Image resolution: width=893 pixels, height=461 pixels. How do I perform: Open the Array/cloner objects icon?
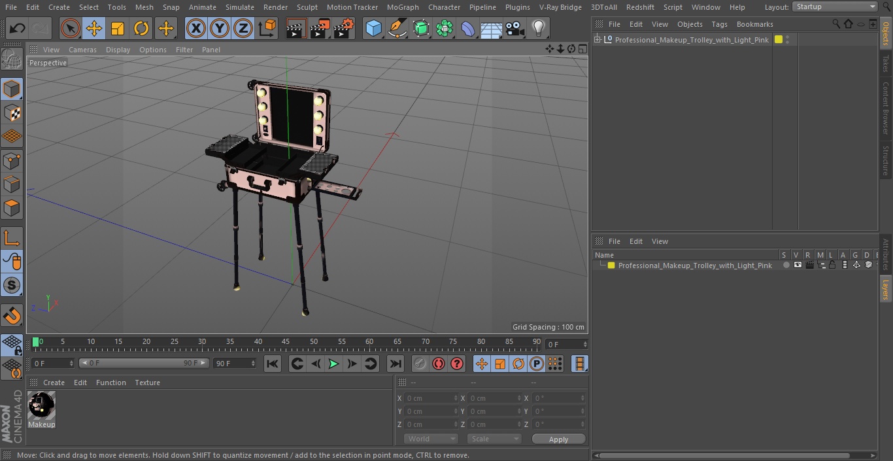click(445, 28)
